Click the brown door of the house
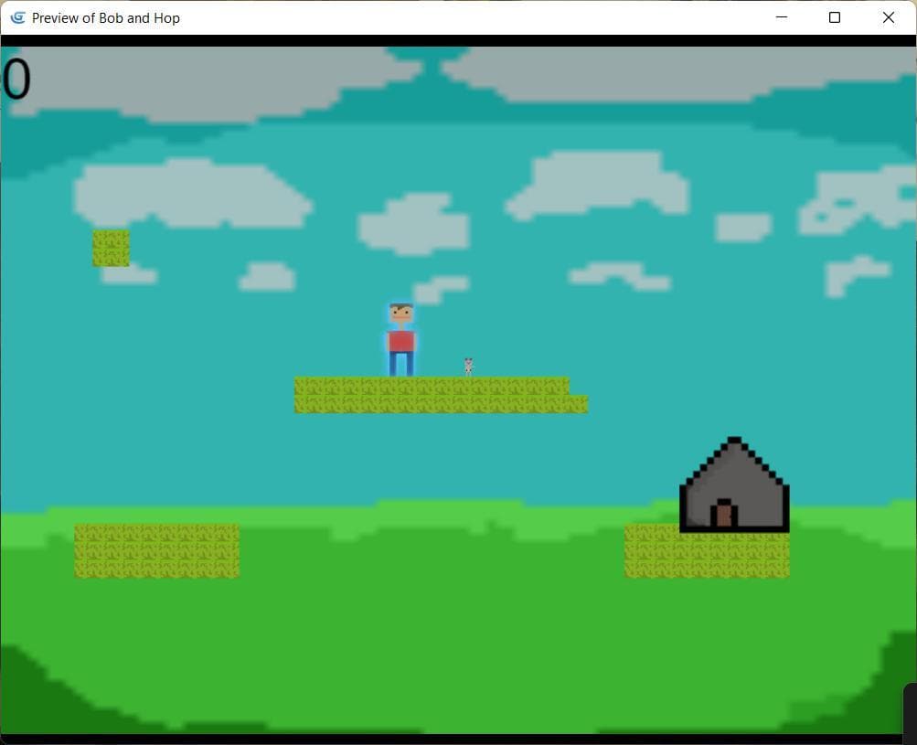Screen dimensions: 917x745 pos(724,516)
